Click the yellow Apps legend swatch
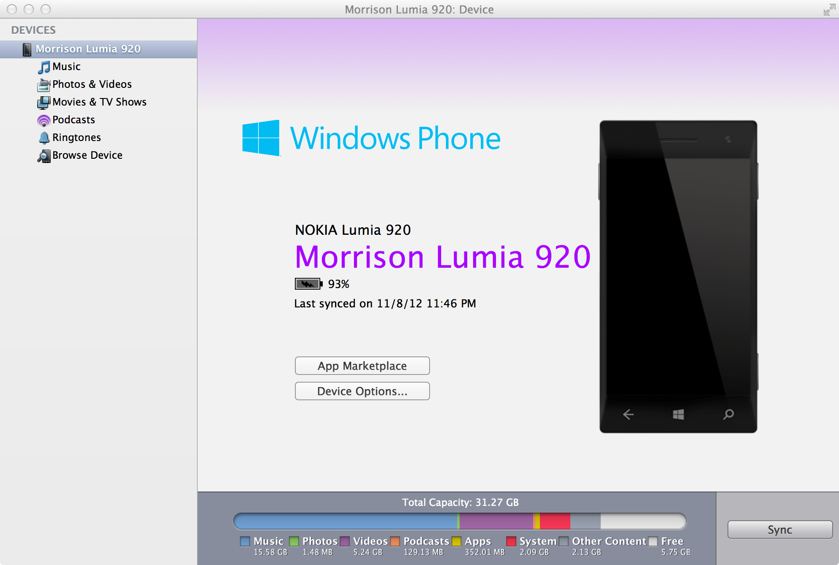The height and width of the screenshot is (565, 839). coord(456,541)
